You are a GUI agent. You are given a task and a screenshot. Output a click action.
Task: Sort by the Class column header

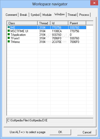[x=22, y=23]
